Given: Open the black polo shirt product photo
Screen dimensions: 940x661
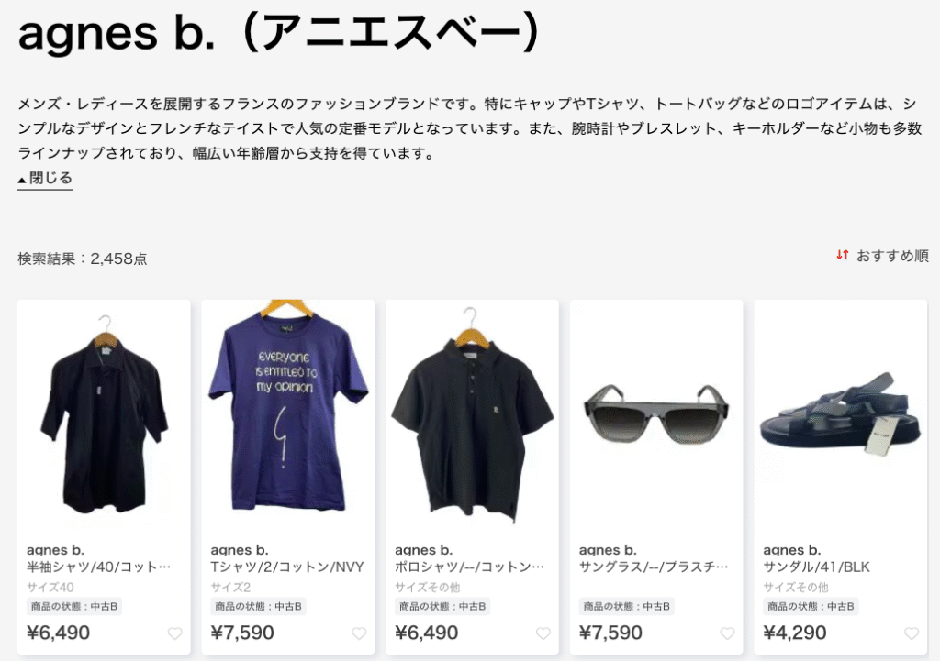Looking at the screenshot, I should (473, 416).
